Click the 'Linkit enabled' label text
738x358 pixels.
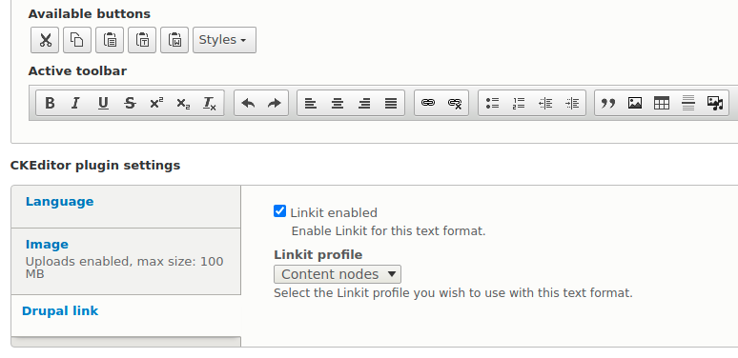point(334,213)
